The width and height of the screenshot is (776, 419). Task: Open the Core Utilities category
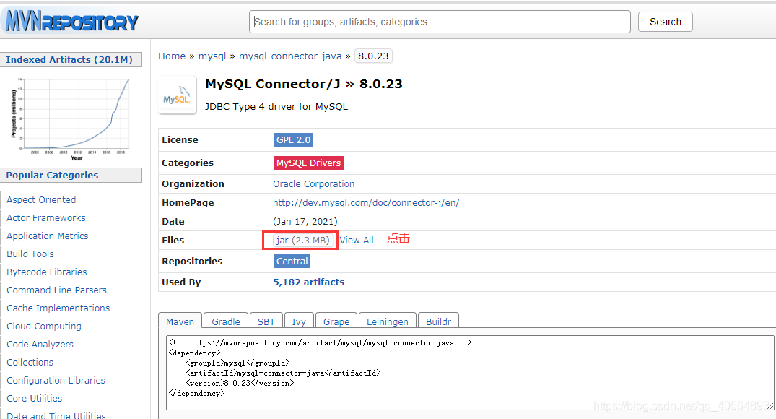35,399
